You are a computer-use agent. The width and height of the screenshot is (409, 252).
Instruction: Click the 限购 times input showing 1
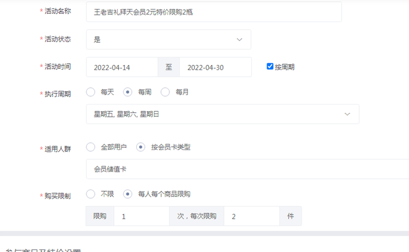point(142,216)
